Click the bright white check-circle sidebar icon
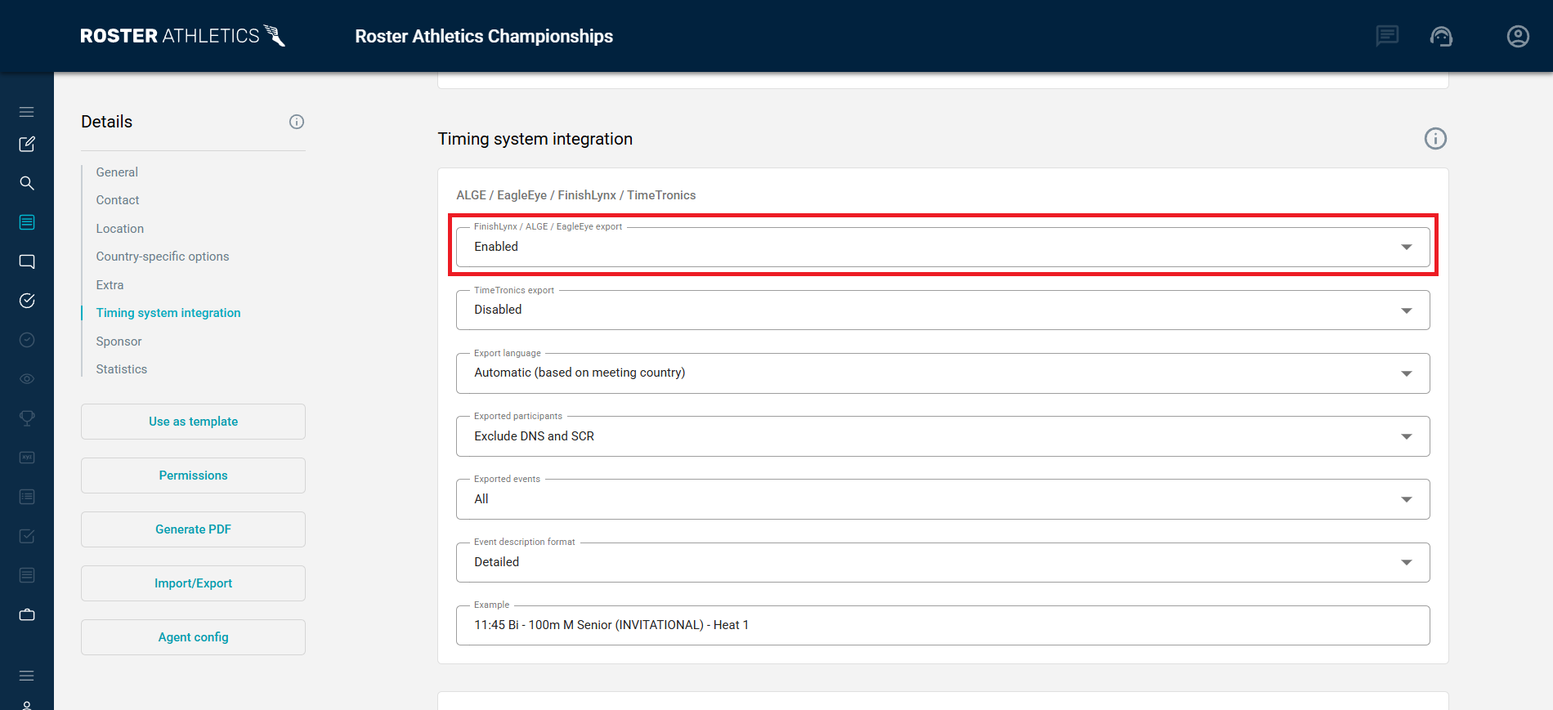The width and height of the screenshot is (1553, 710). pyautogui.click(x=27, y=301)
